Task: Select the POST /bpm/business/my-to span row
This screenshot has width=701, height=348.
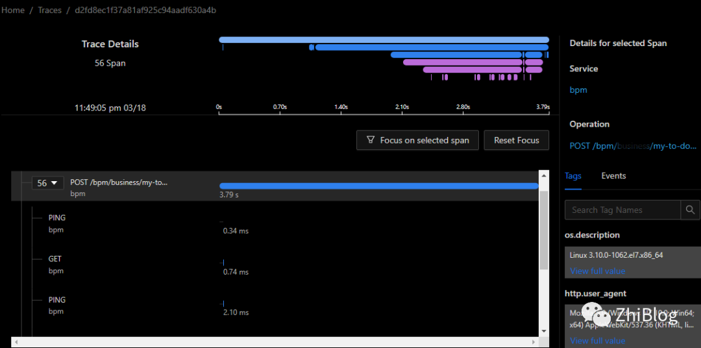Action: (x=275, y=186)
